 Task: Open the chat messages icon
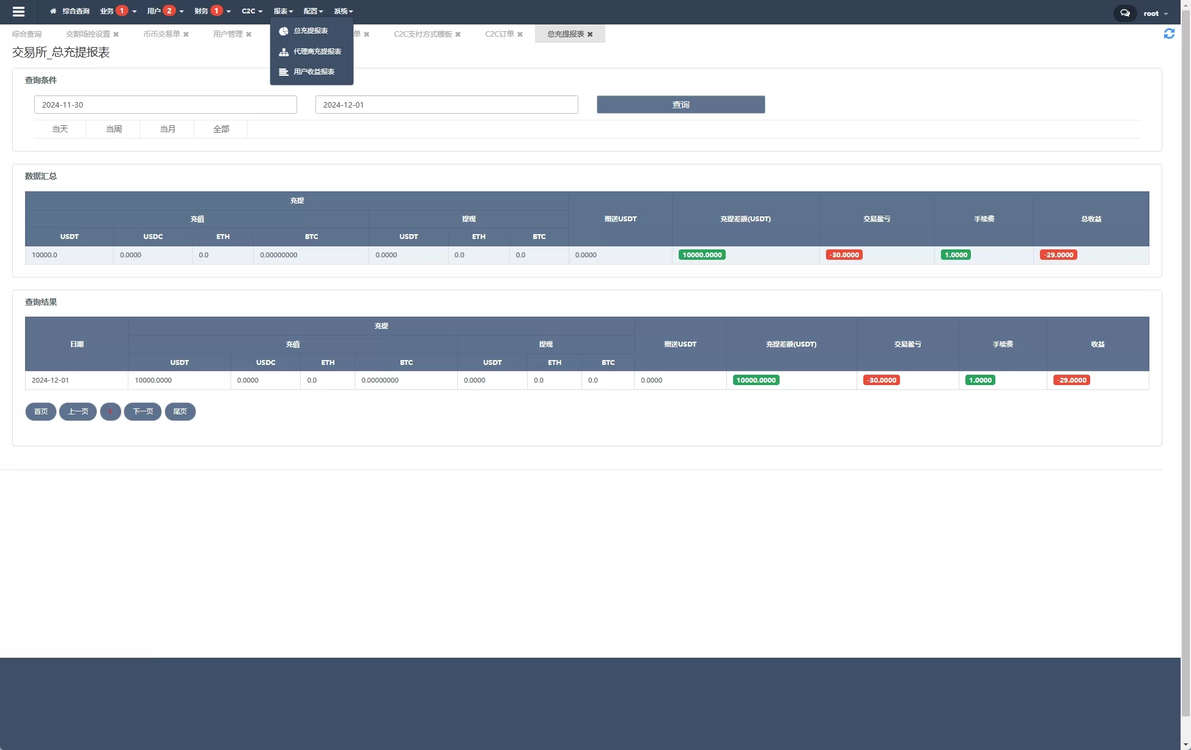pyautogui.click(x=1124, y=13)
